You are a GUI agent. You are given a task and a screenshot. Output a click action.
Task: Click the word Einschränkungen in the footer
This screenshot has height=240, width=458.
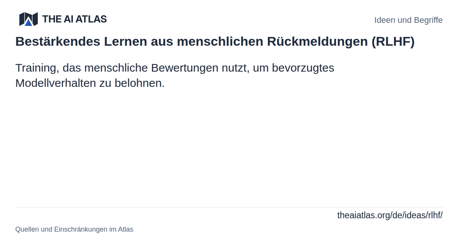pos(81,229)
